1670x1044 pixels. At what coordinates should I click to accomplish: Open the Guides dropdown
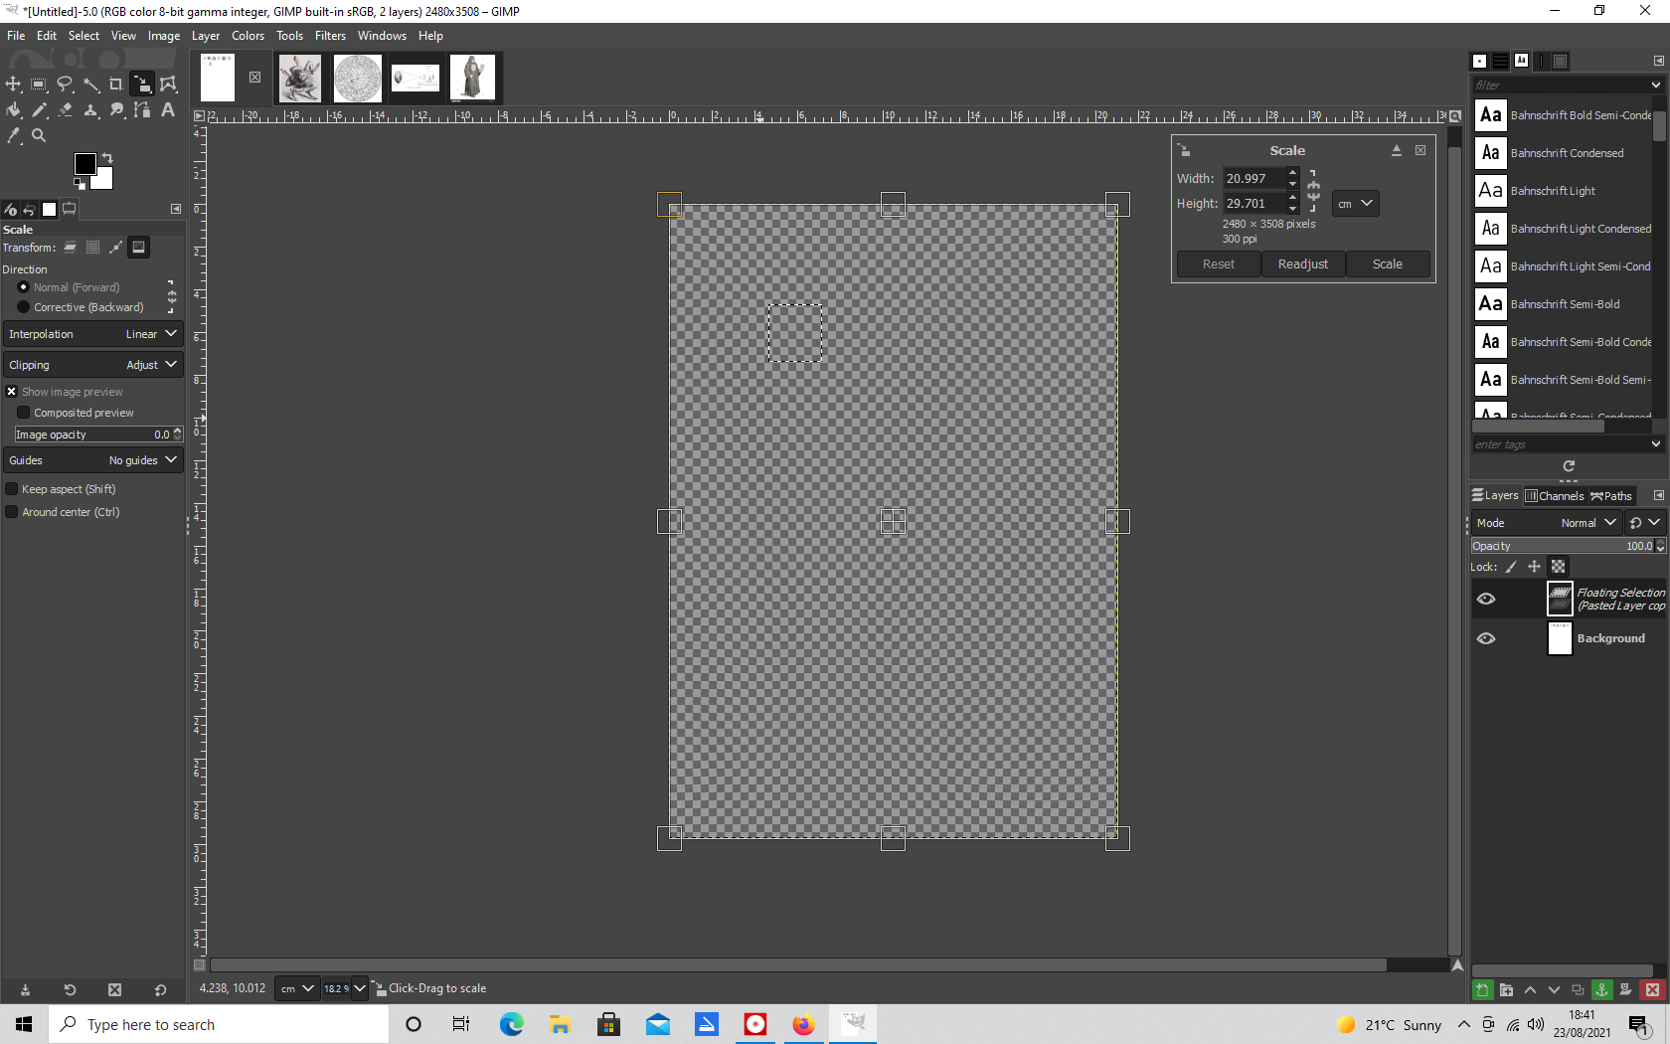point(93,460)
